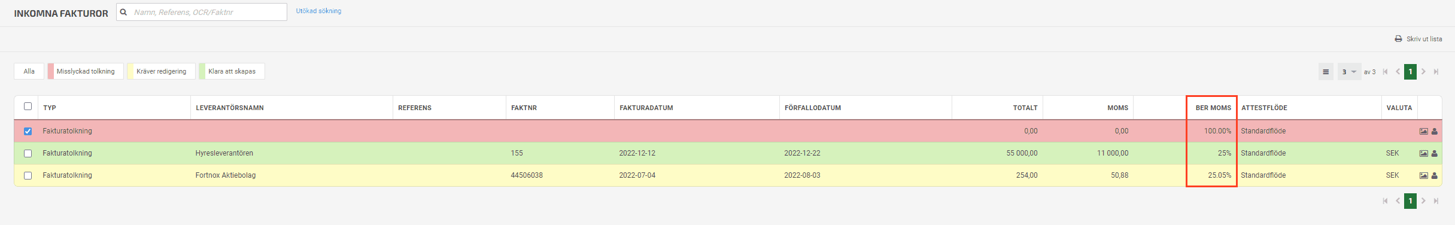Click the person icon on the Hyresleverantören row

point(1434,154)
